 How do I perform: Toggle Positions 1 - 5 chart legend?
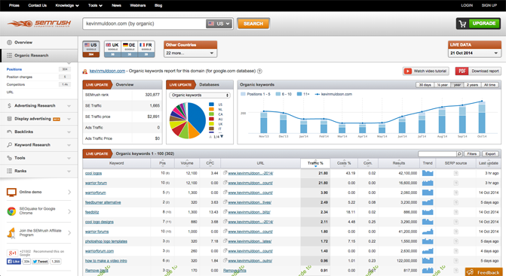click(256, 94)
